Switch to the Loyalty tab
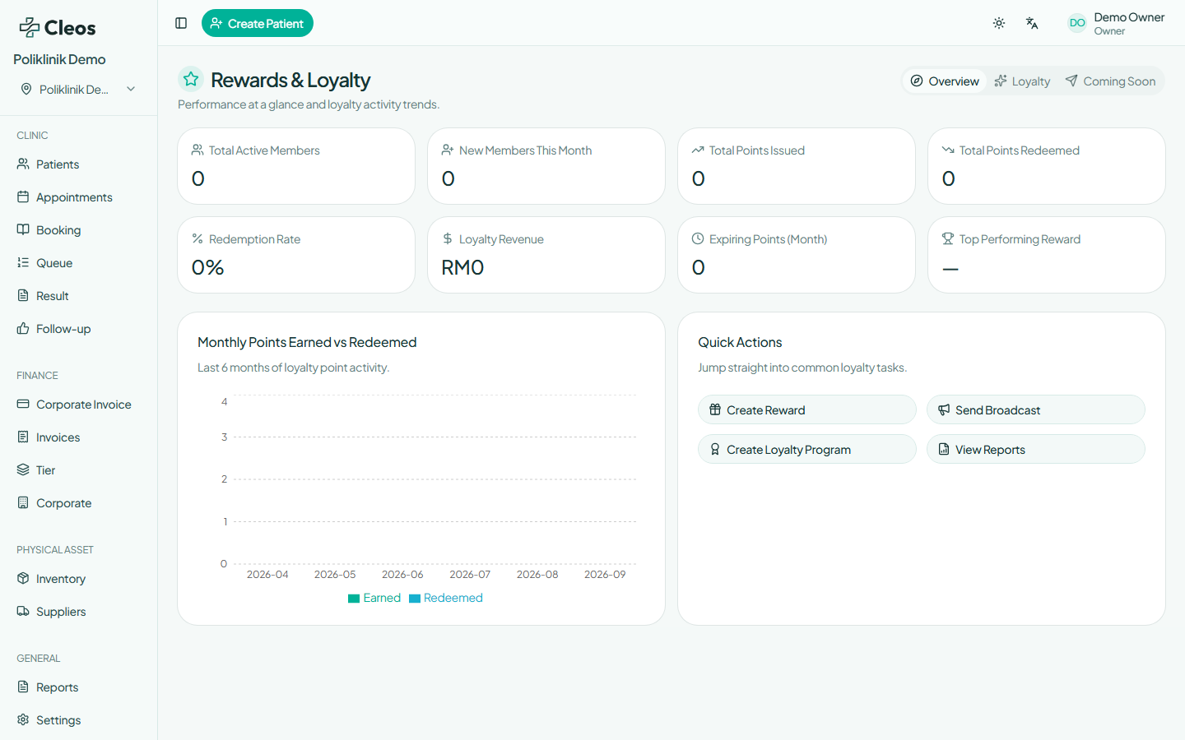Viewport: 1185px width, 740px height. 1022,81
